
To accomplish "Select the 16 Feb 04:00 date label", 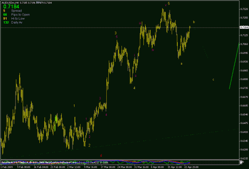I will [x=41, y=167].
